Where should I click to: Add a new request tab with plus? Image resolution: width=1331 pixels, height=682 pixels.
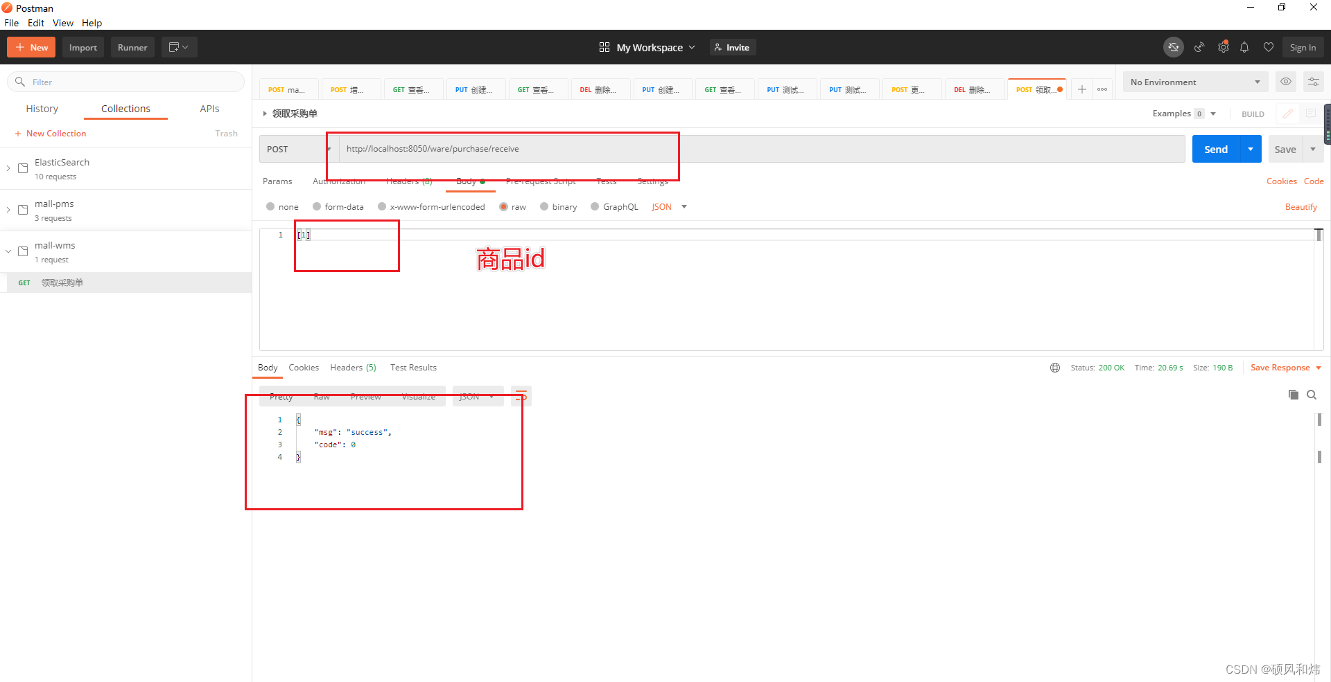click(1081, 89)
